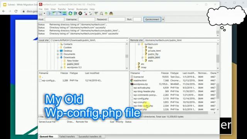Expand the Documents folder in local tree
The height and width of the screenshot is (139, 247).
pyautogui.click(x=58, y=54)
